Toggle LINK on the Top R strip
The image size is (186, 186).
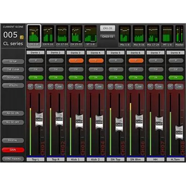pyautogui.click(x=59, y=86)
